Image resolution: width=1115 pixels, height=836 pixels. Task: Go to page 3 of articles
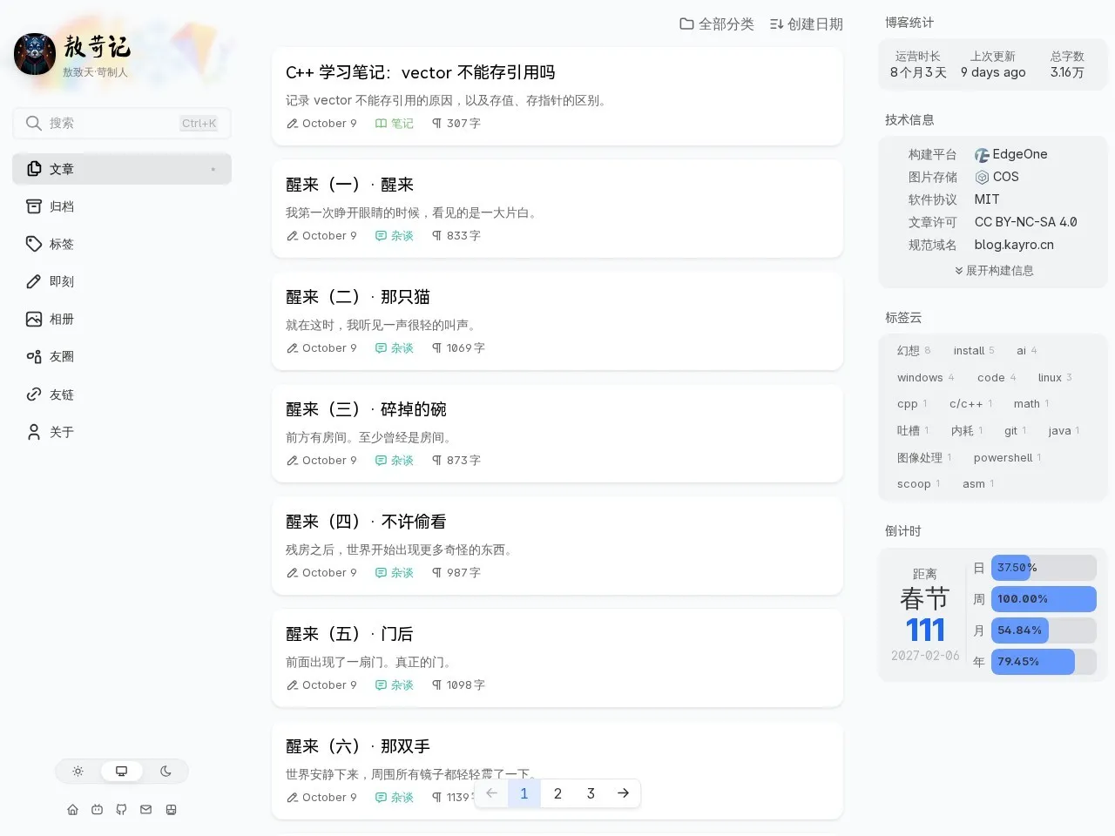591,793
